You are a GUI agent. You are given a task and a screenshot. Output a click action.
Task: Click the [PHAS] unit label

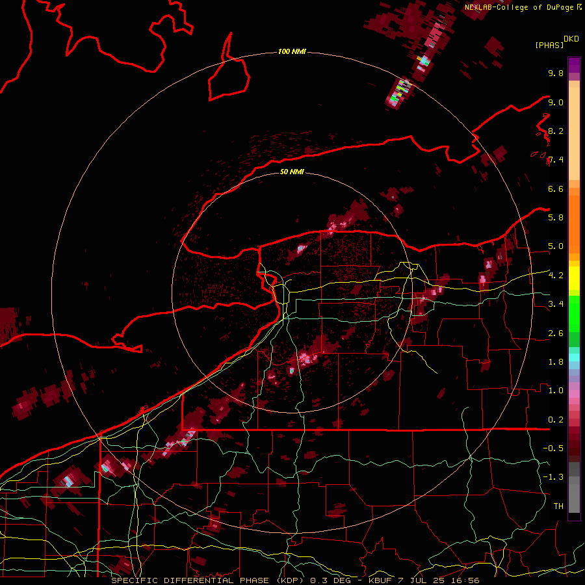tap(549, 45)
